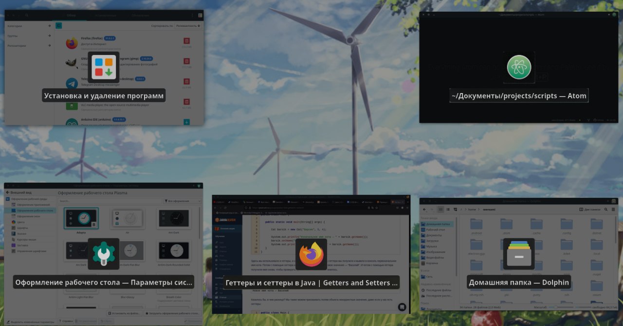Open 'Курсоры мыши' in settings sidebar
This screenshot has height=326, width=623.
[x=30, y=240]
